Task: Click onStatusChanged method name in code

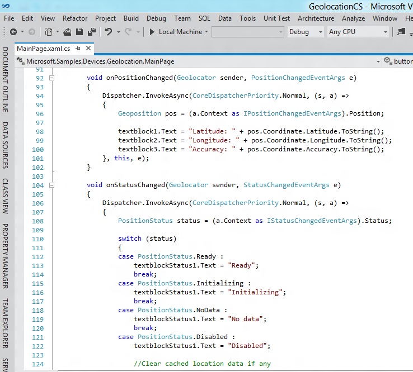Action: click(x=135, y=185)
